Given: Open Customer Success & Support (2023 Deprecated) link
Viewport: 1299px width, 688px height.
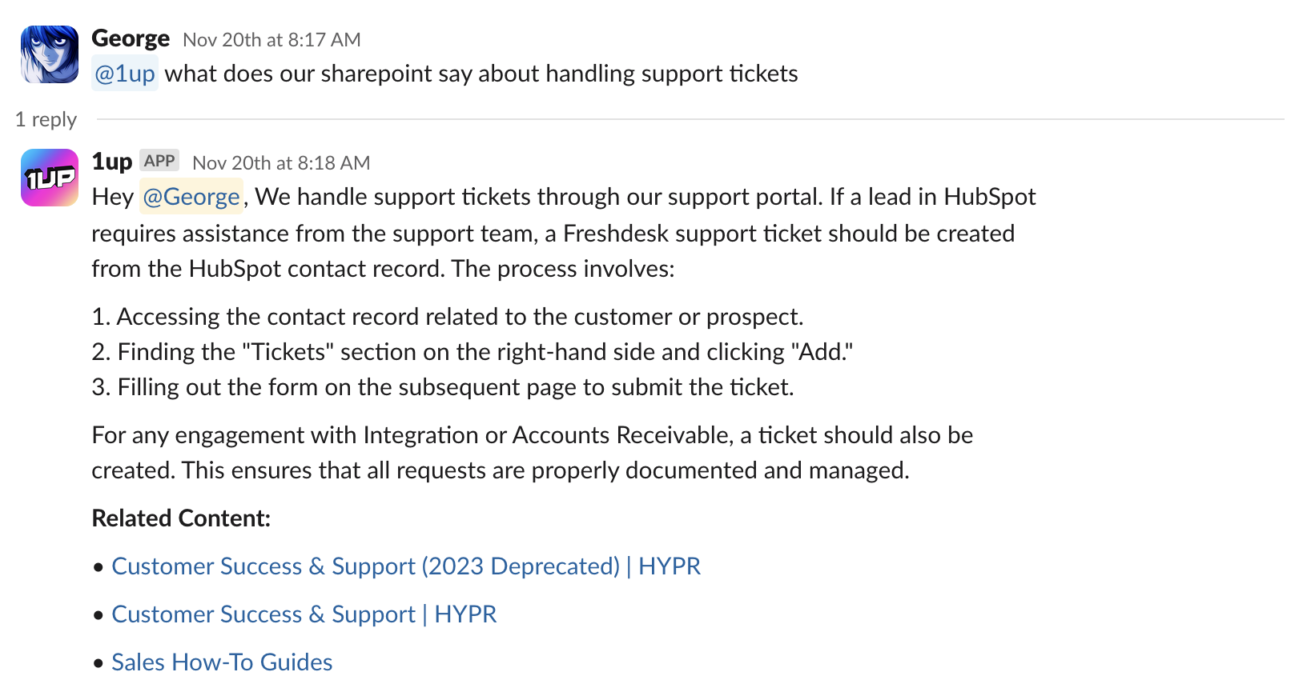Looking at the screenshot, I should tap(407, 566).
